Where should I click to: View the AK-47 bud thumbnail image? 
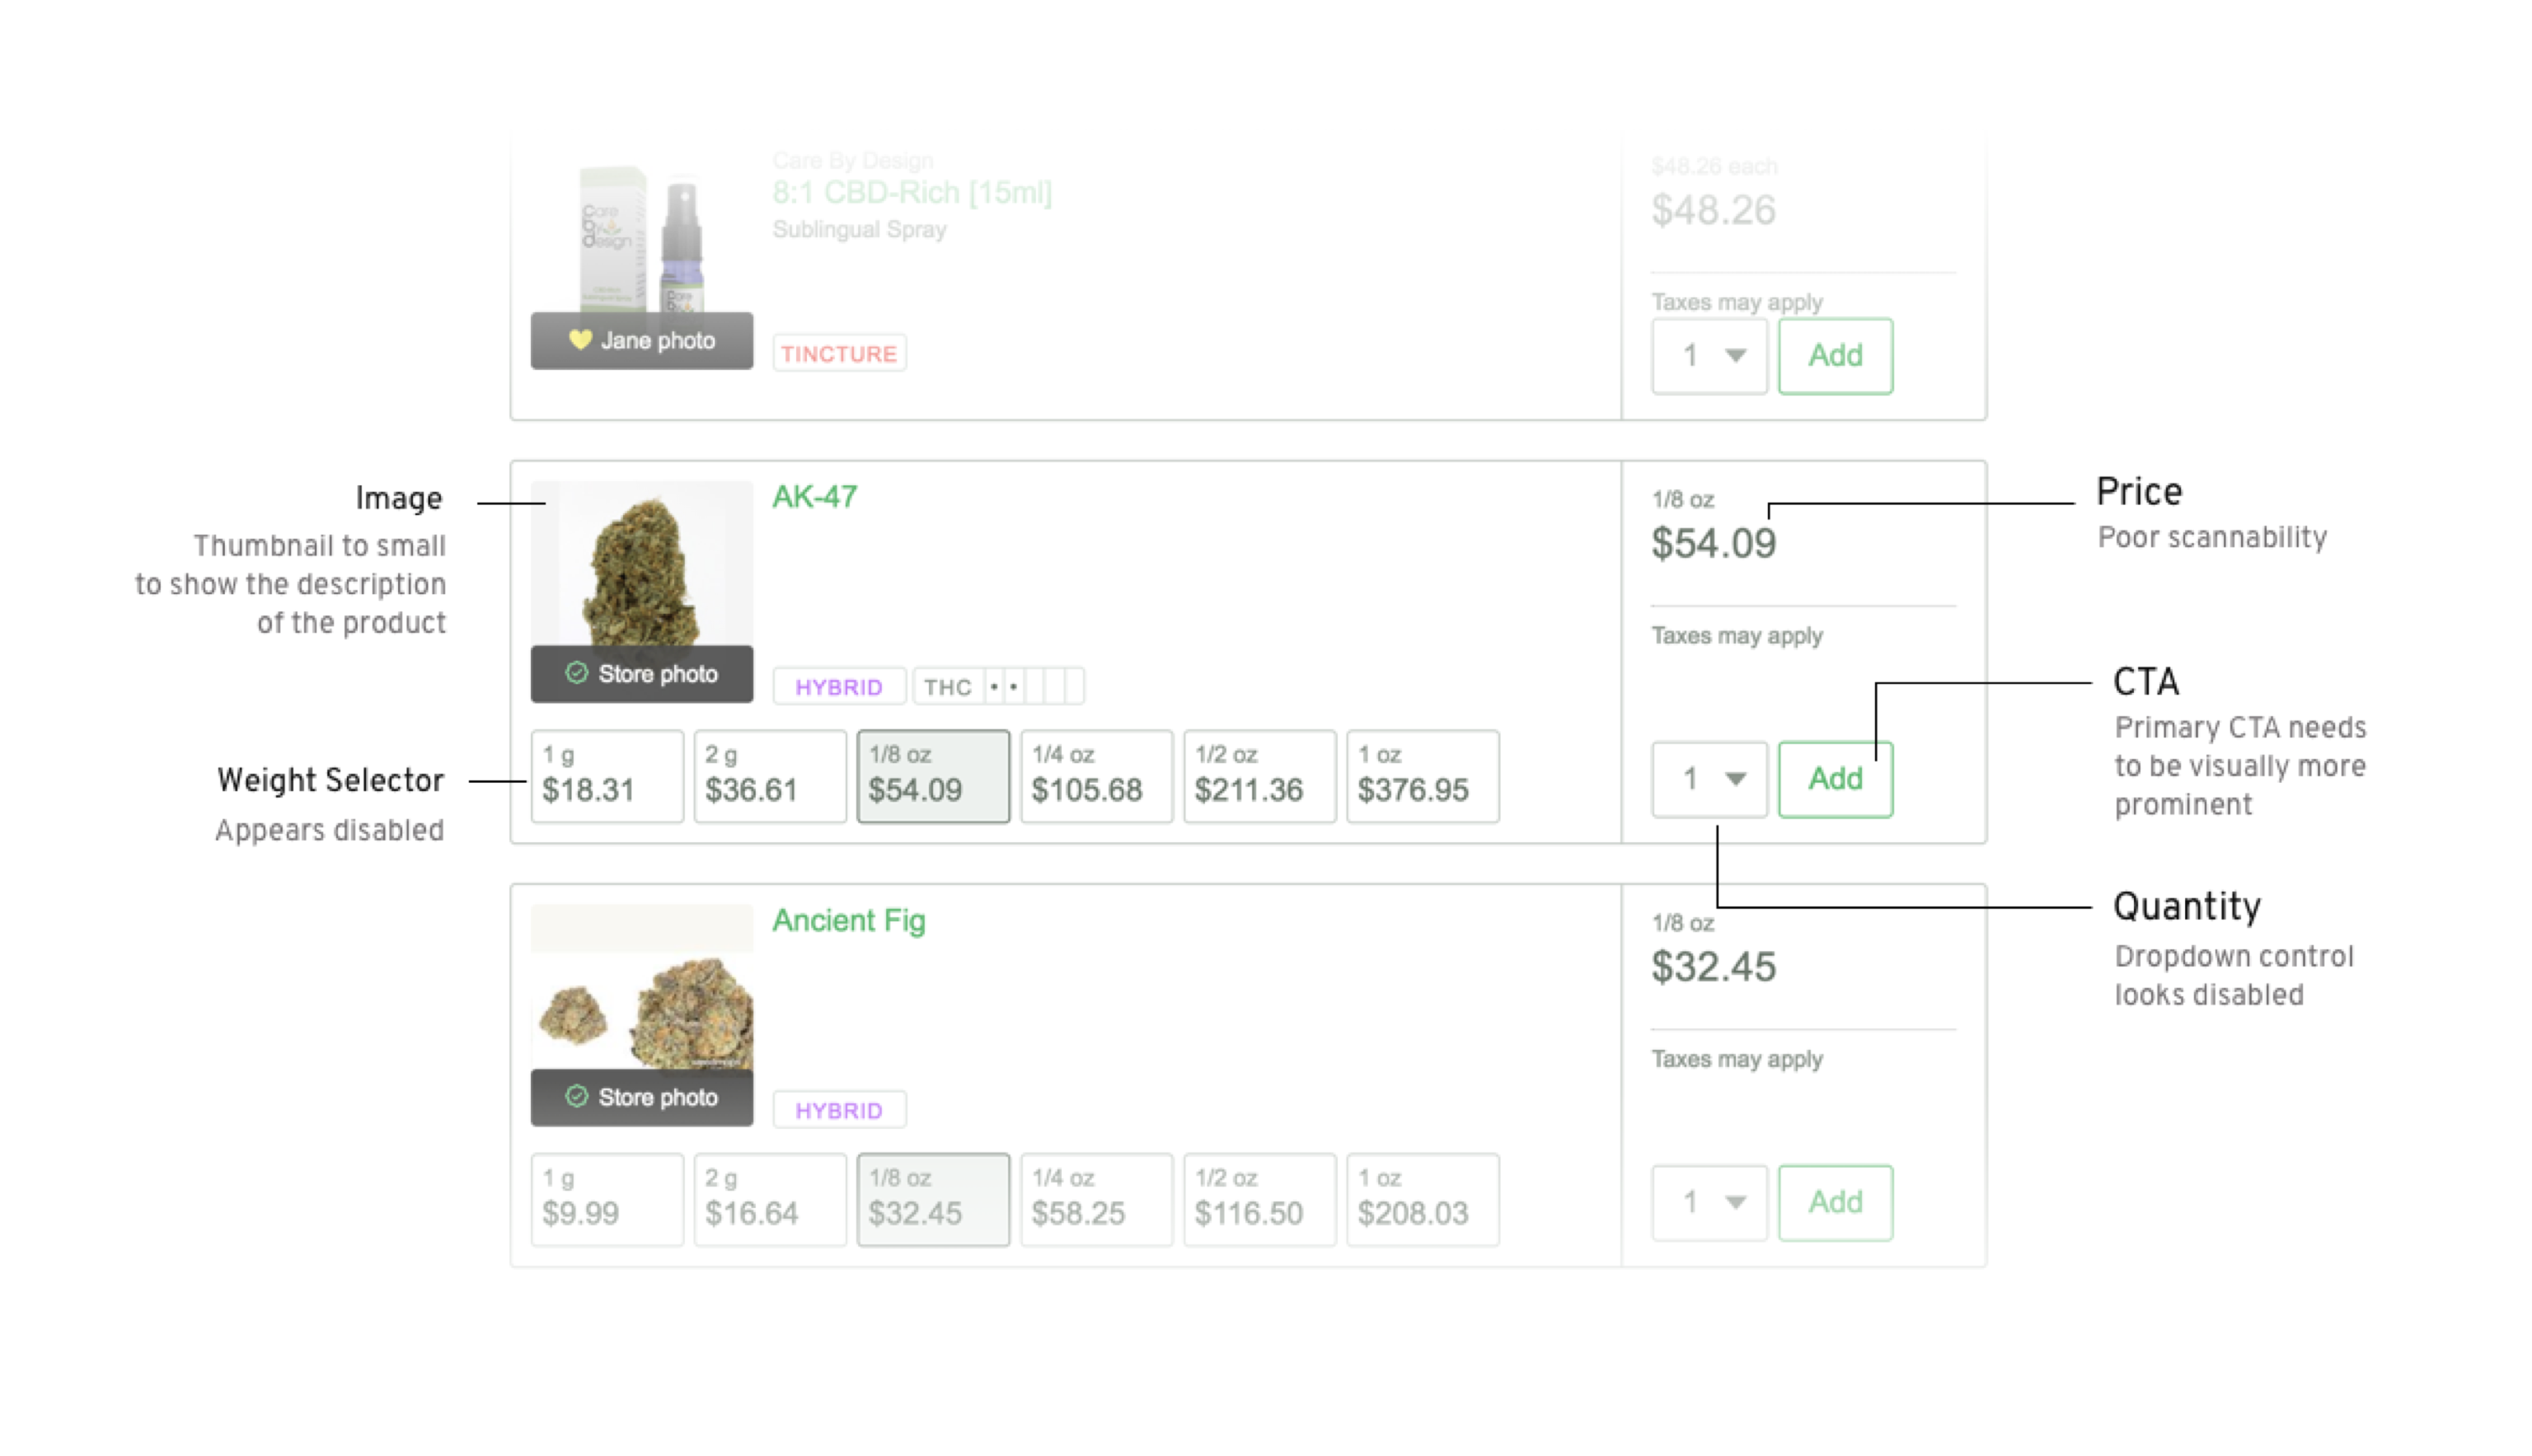coord(642,565)
